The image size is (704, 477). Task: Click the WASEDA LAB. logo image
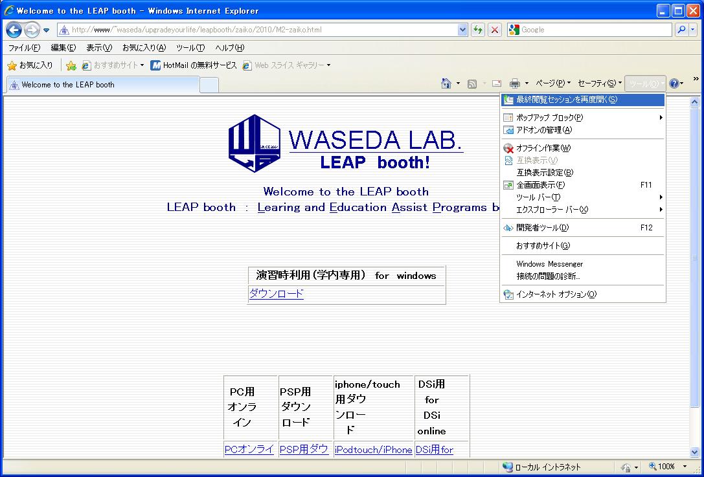(x=346, y=144)
